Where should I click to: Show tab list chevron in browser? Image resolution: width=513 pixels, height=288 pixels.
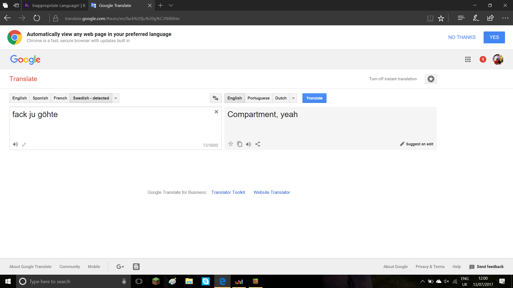click(x=171, y=5)
